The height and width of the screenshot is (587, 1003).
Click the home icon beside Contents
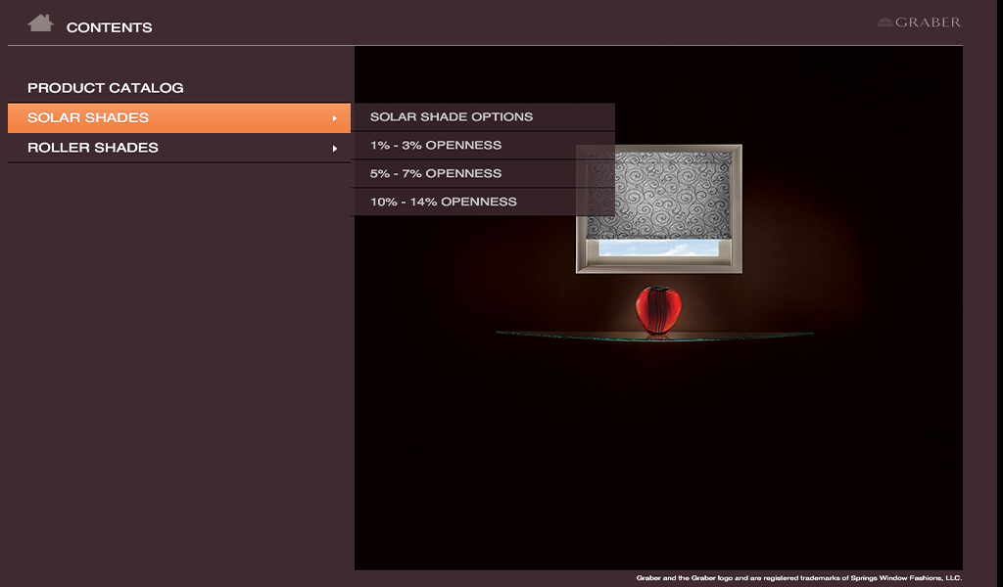point(40,23)
